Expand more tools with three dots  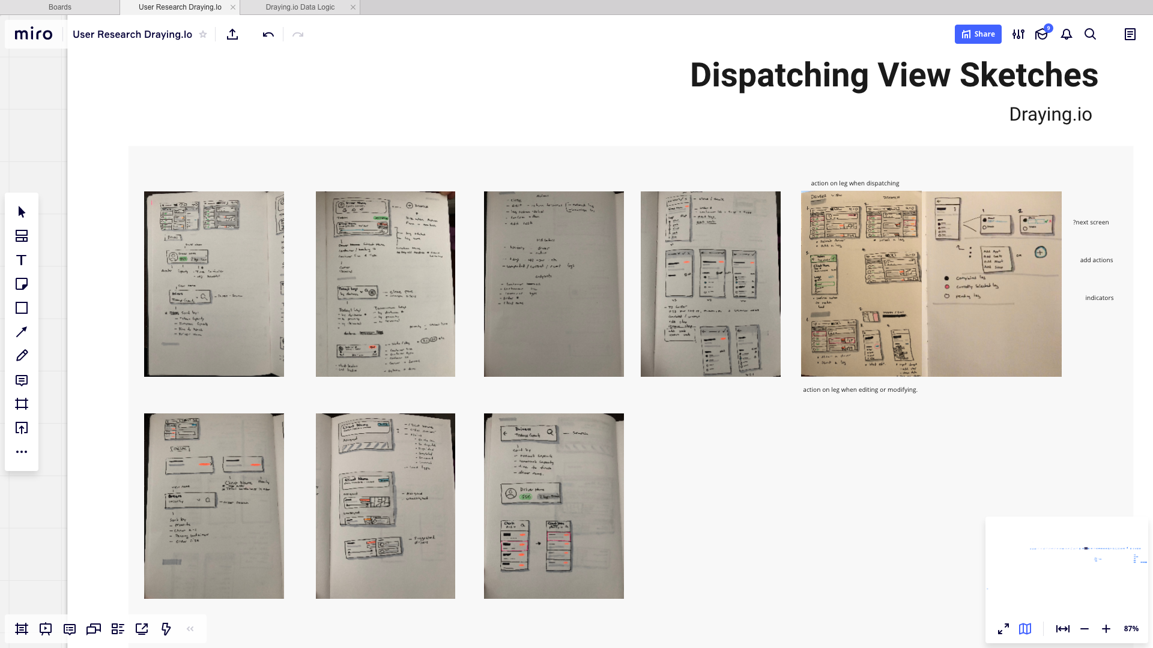point(22,452)
